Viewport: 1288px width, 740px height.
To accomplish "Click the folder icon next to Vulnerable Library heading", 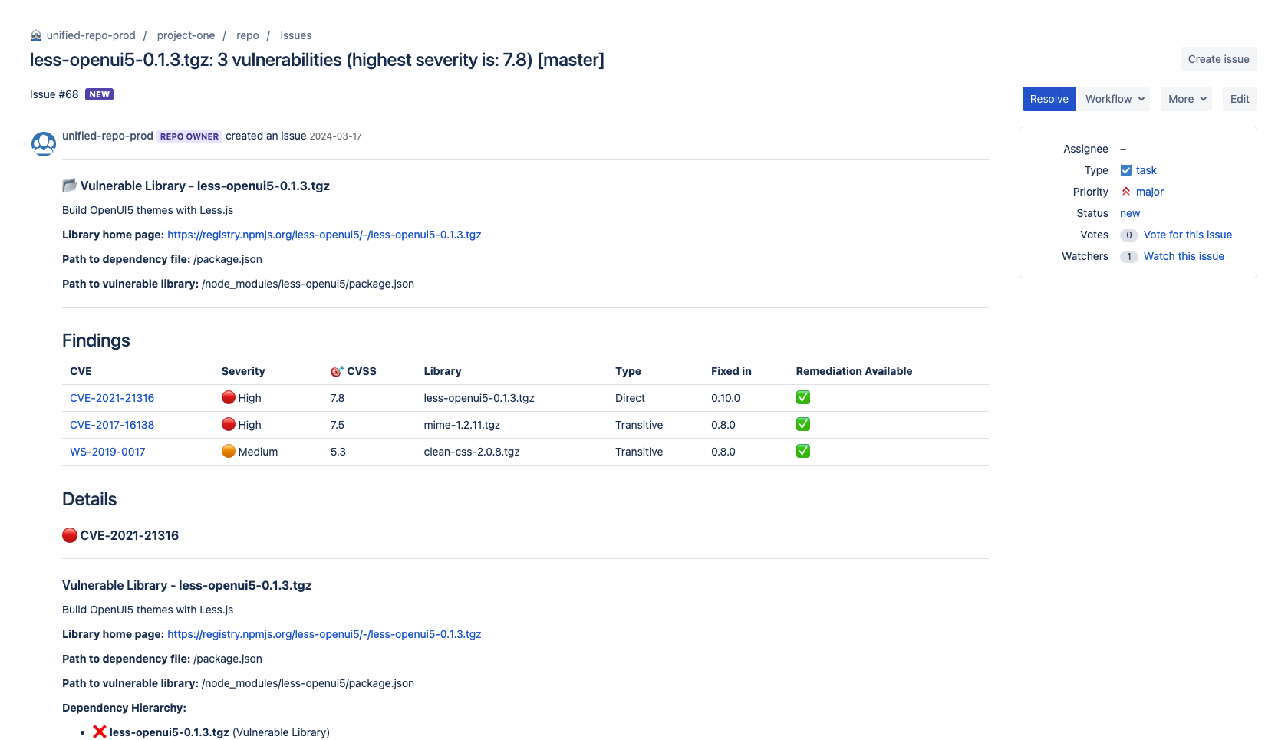I will 70,186.
